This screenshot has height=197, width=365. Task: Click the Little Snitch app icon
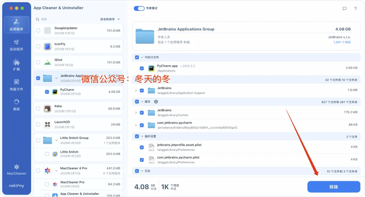(55, 154)
